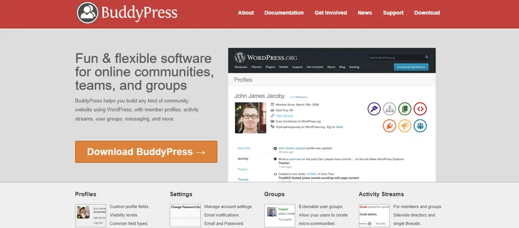Click the orange plug badge icon
The width and height of the screenshot is (519, 228).
tap(389, 126)
